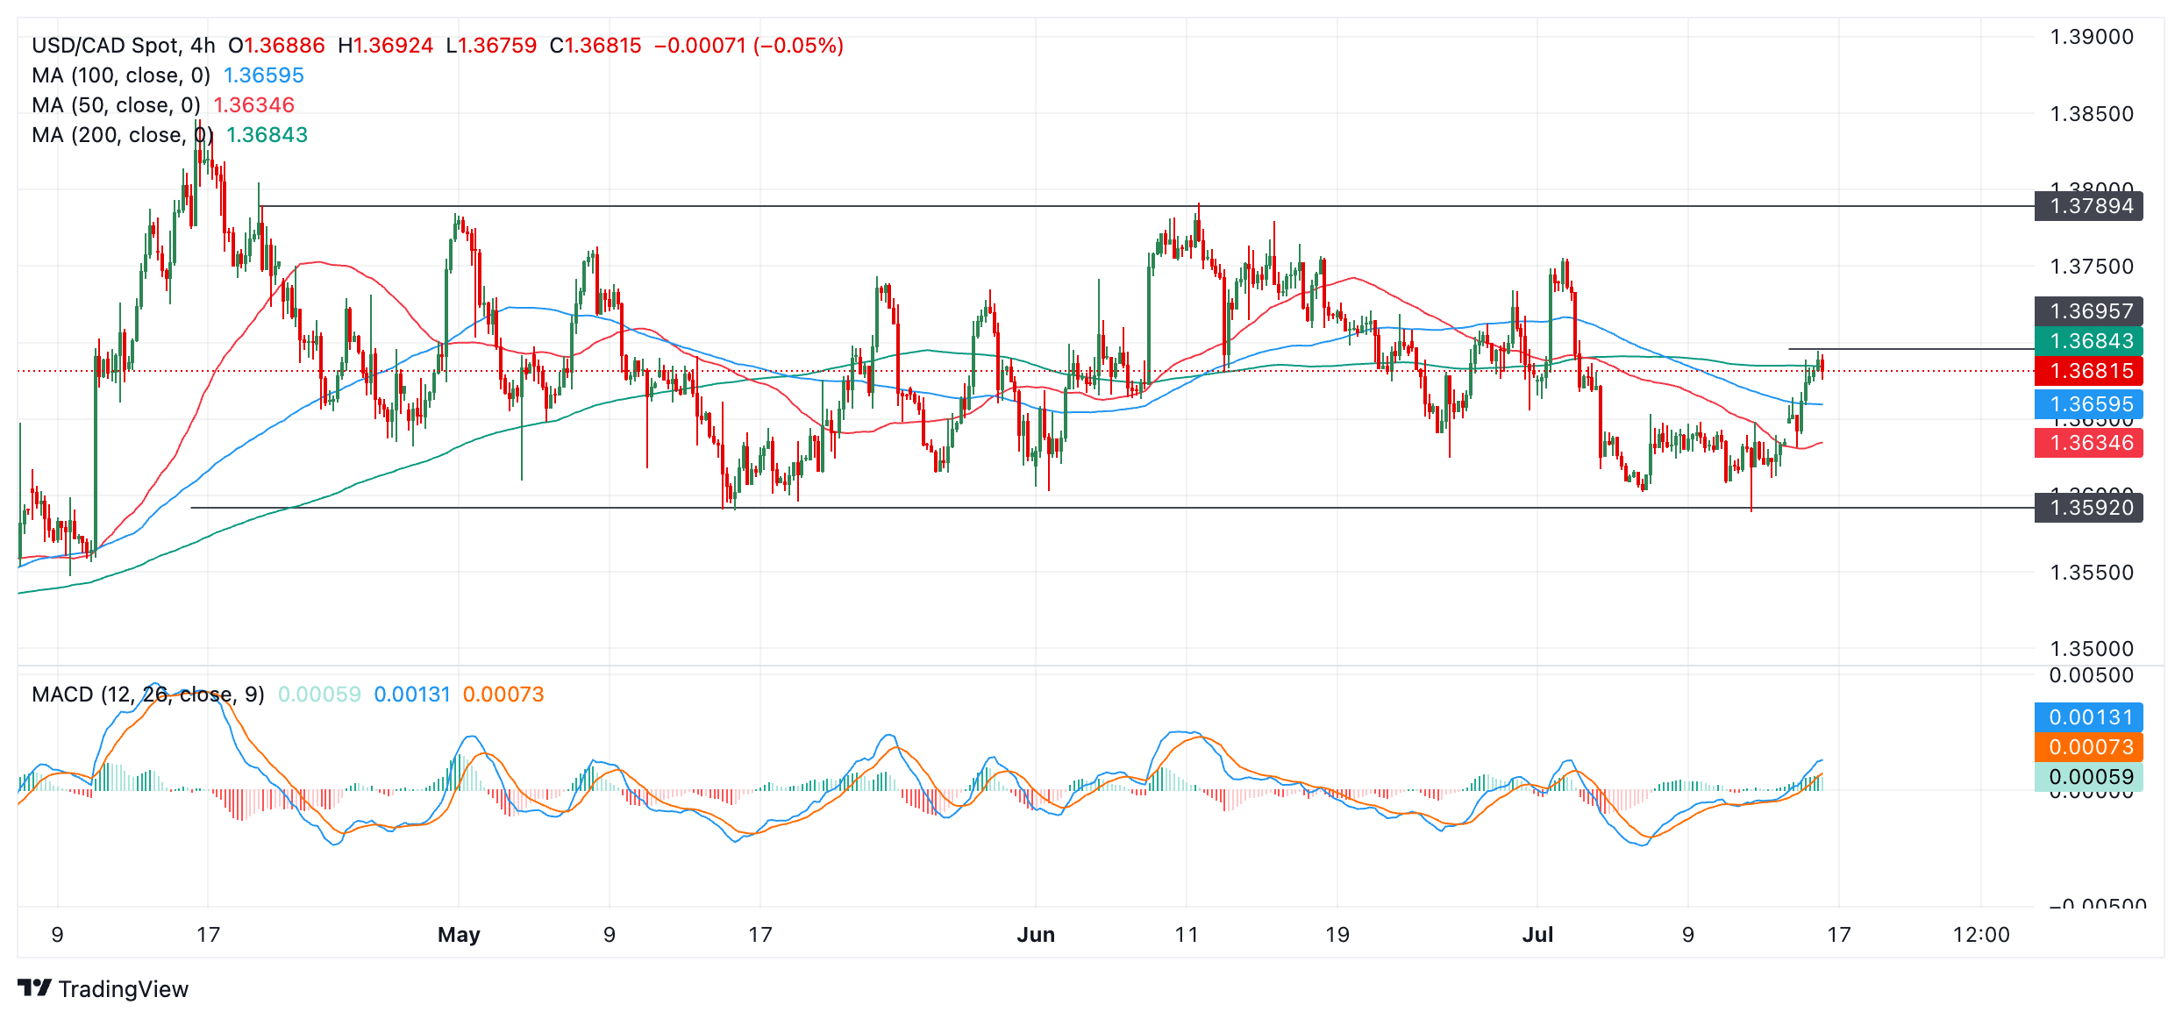This screenshot has height=1019, width=2182.
Task: Click the green 1.36843 MA200 price tag
Action: click(2090, 341)
